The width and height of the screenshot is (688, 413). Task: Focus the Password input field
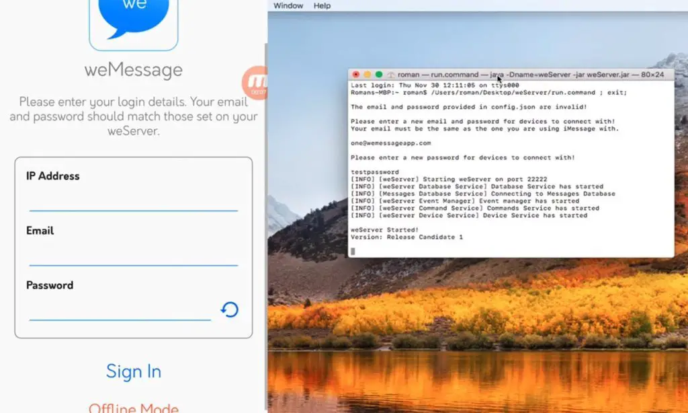tap(120, 310)
